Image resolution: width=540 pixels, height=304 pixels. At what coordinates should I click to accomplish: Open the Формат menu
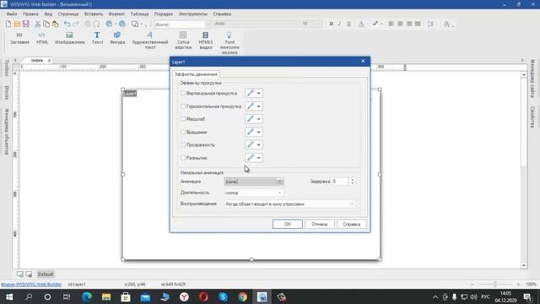pyautogui.click(x=116, y=14)
